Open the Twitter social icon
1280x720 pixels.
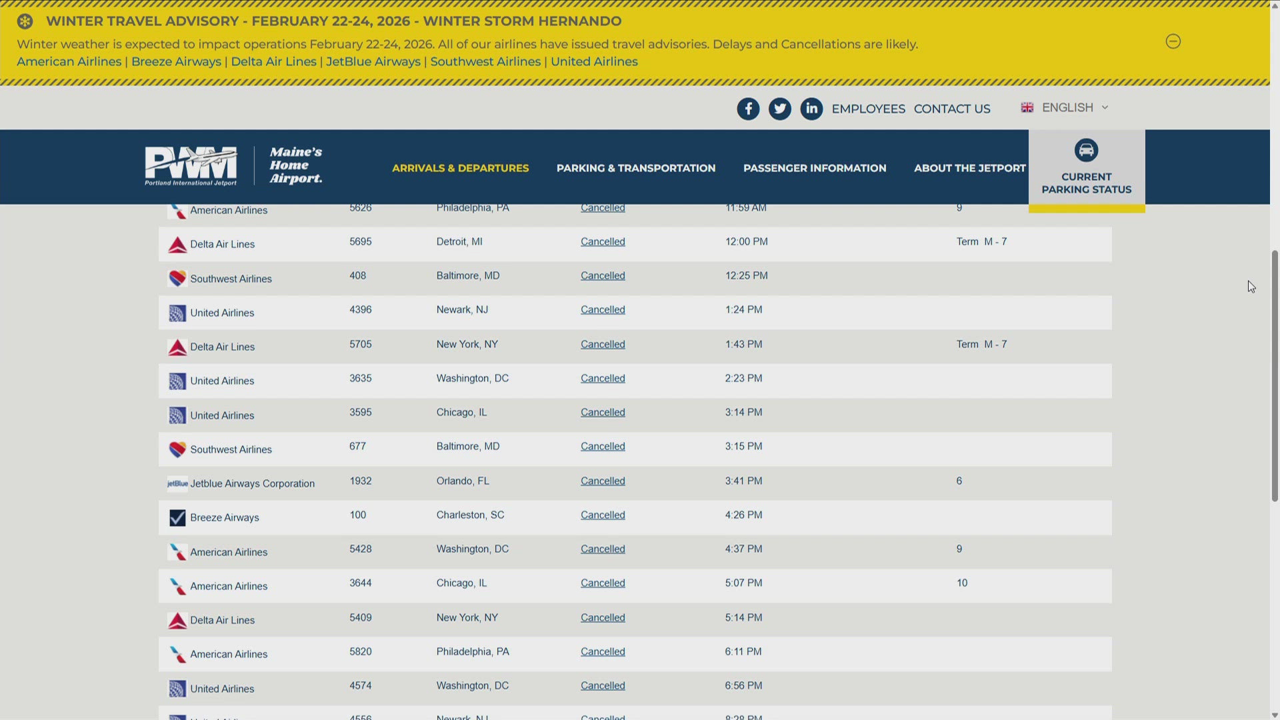point(779,109)
